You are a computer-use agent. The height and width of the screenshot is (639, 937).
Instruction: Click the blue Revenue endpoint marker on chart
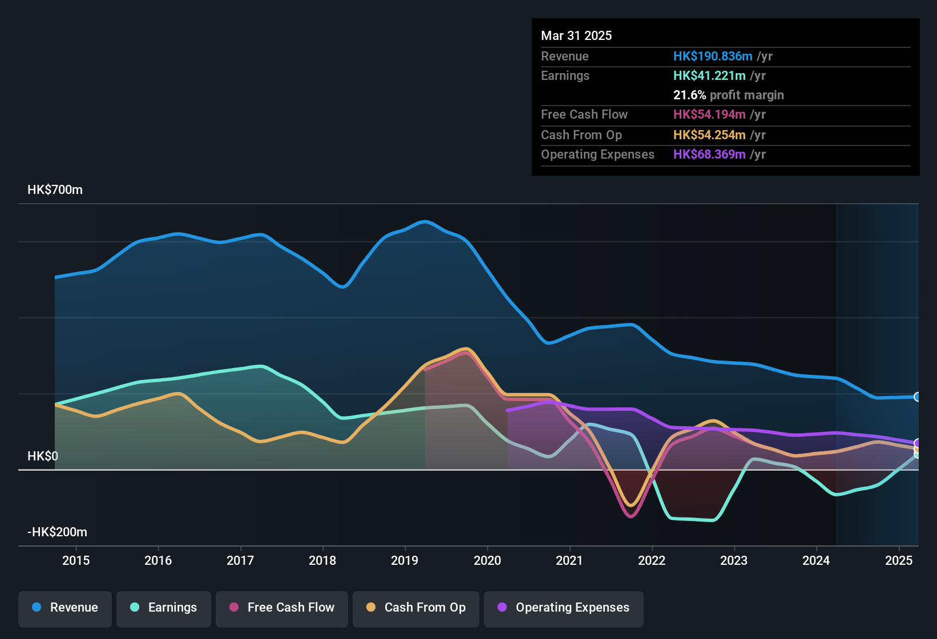point(916,397)
